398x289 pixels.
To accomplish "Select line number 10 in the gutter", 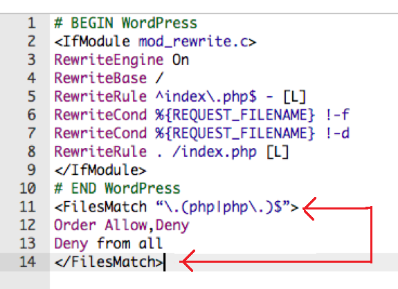I will click(28, 189).
